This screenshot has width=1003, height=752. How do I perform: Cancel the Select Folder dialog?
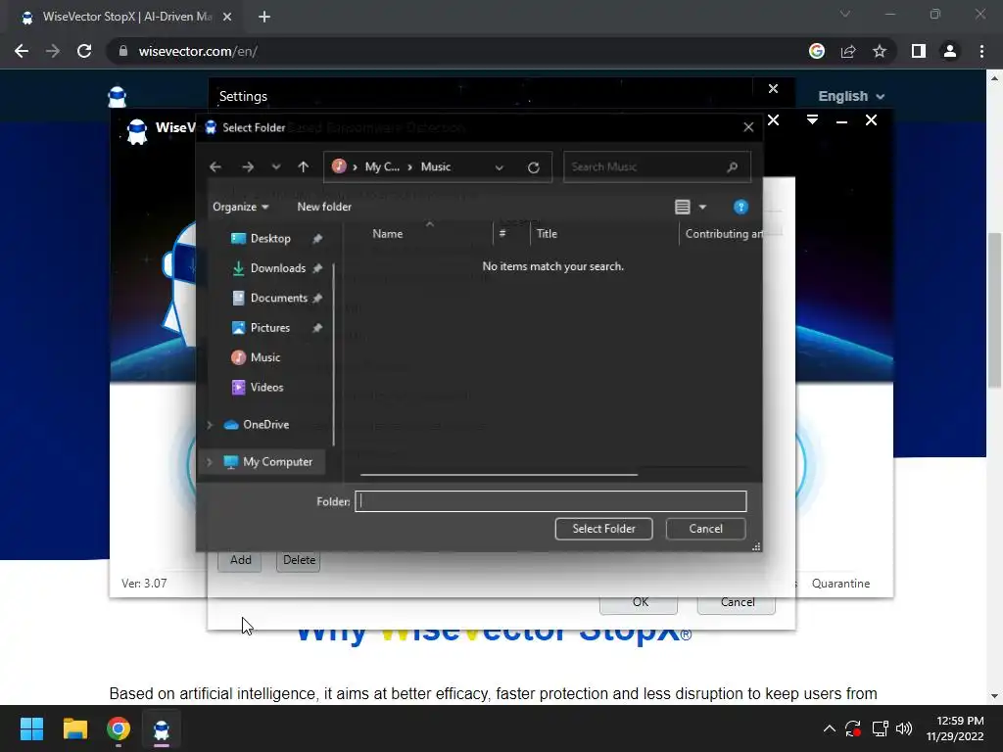pyautogui.click(x=705, y=529)
